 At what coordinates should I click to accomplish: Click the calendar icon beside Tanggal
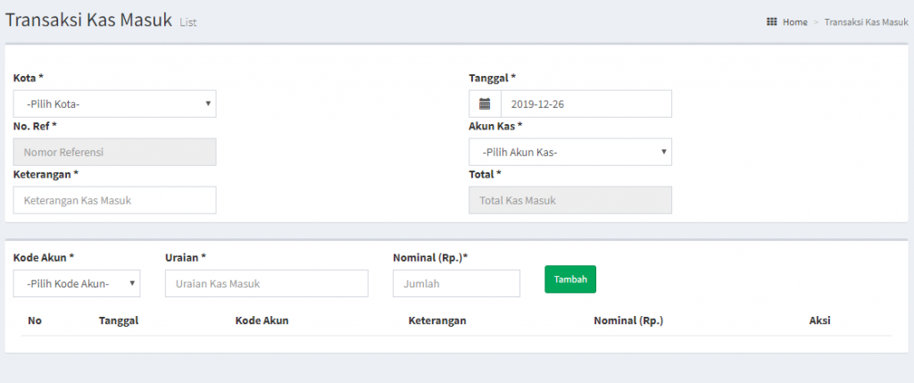coord(485,104)
